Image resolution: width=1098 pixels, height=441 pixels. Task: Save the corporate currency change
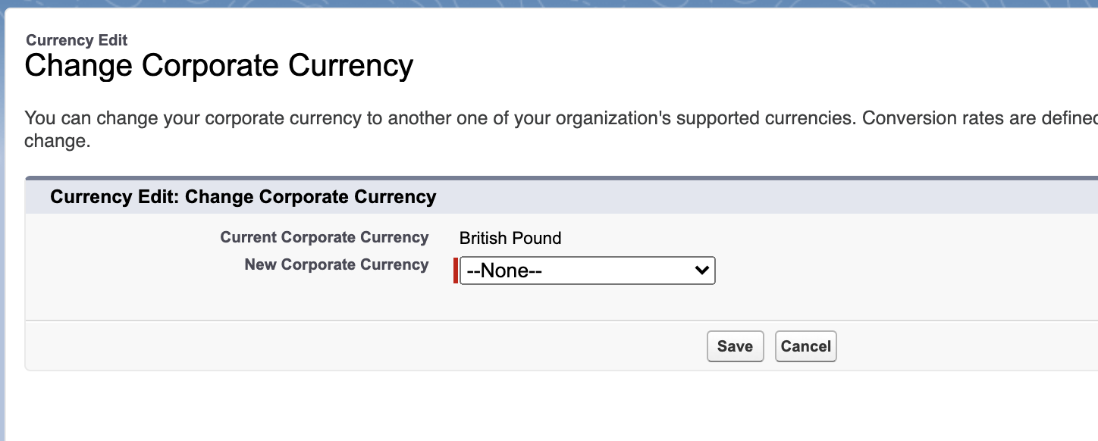click(735, 346)
